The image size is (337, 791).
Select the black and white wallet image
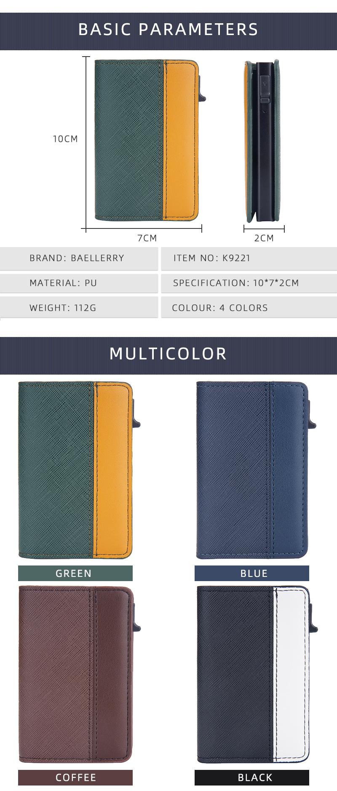point(257,674)
